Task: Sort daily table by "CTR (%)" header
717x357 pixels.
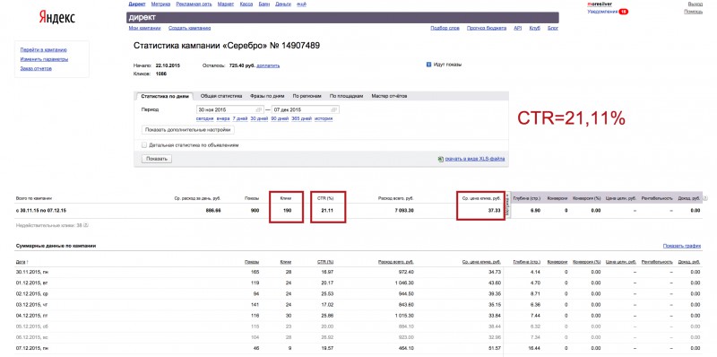Action: point(325,262)
